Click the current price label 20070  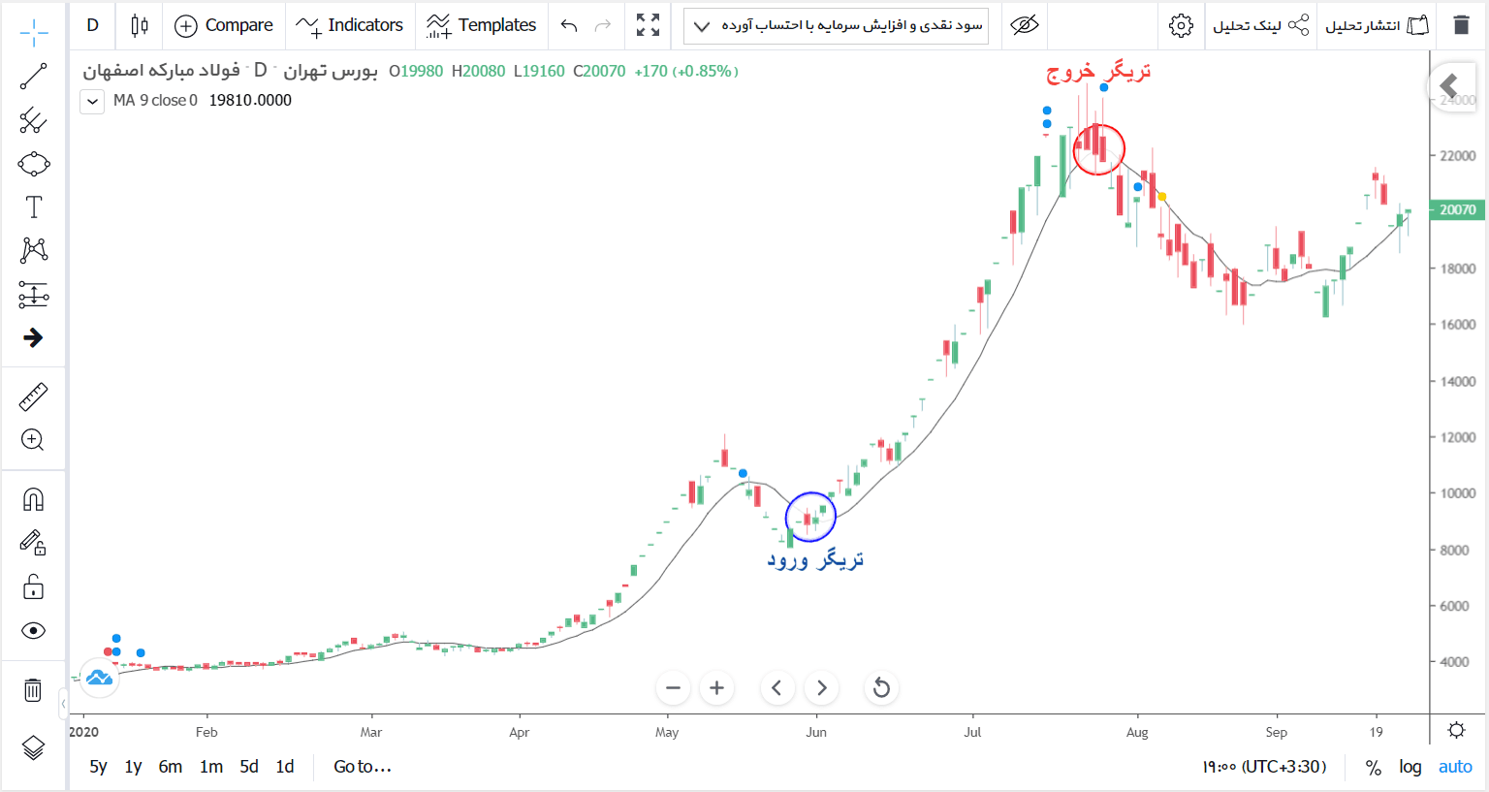pos(1457,209)
